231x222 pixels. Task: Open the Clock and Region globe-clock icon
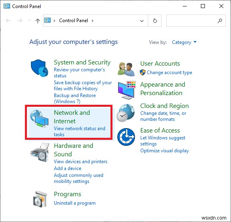126,113
